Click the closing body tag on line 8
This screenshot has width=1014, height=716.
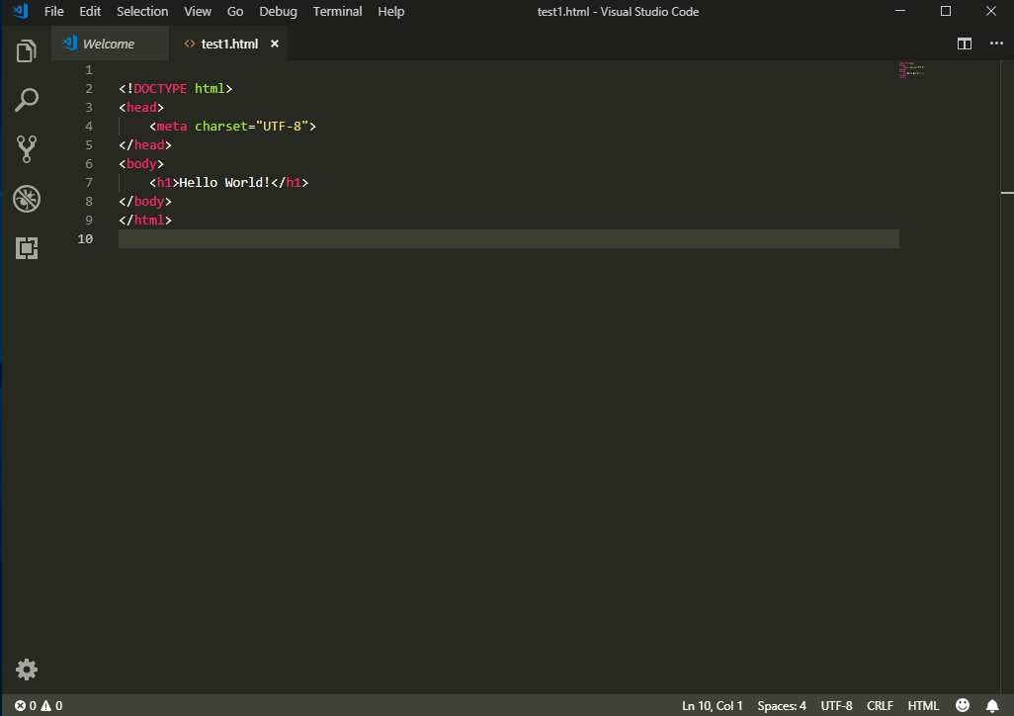pos(145,202)
